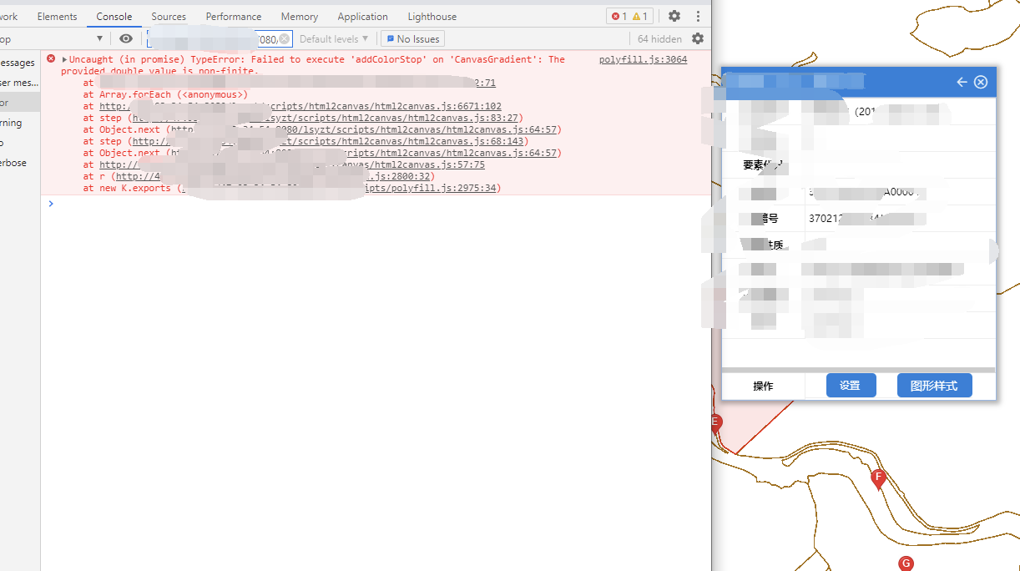Click the No Issues button
The width and height of the screenshot is (1020, 571).
412,38
